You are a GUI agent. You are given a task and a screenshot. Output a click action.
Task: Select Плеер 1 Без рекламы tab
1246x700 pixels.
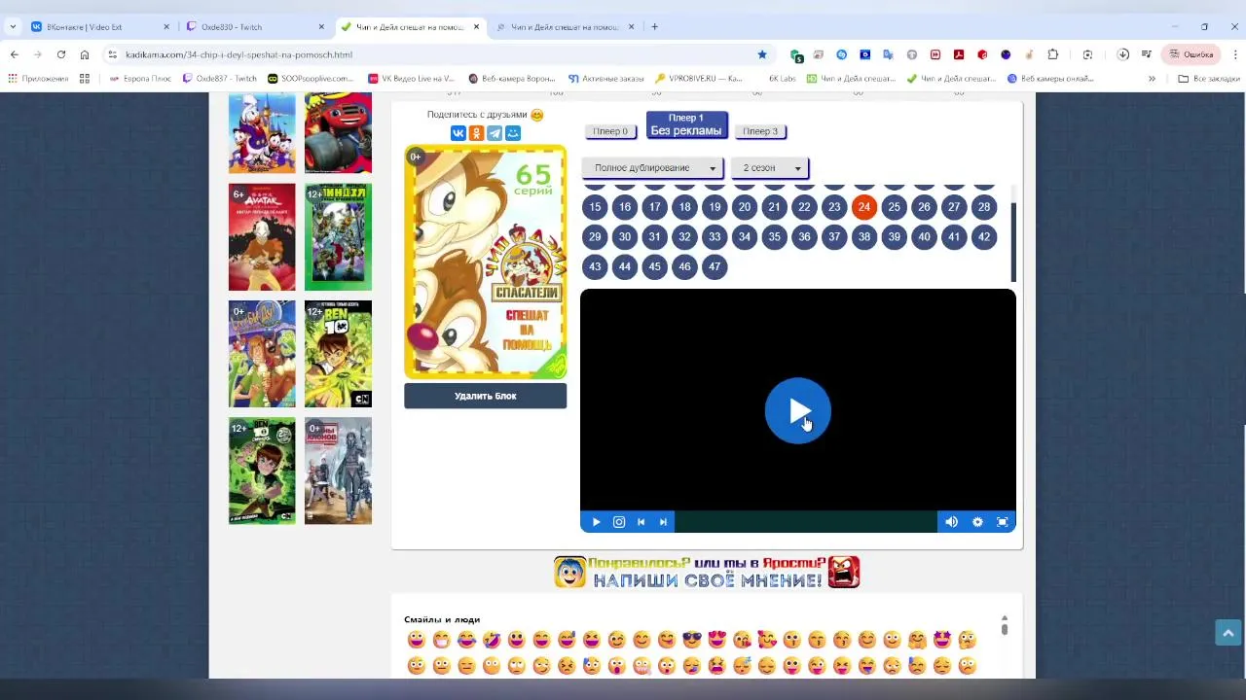click(x=686, y=124)
